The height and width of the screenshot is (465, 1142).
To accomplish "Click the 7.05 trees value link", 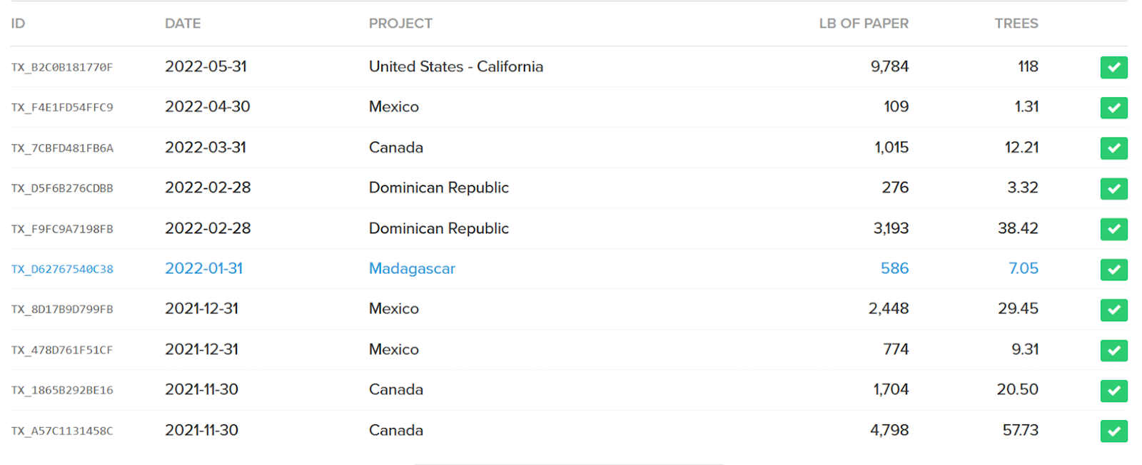I will click(x=1023, y=269).
